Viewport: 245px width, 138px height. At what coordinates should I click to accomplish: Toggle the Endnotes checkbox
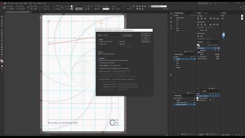119,44
